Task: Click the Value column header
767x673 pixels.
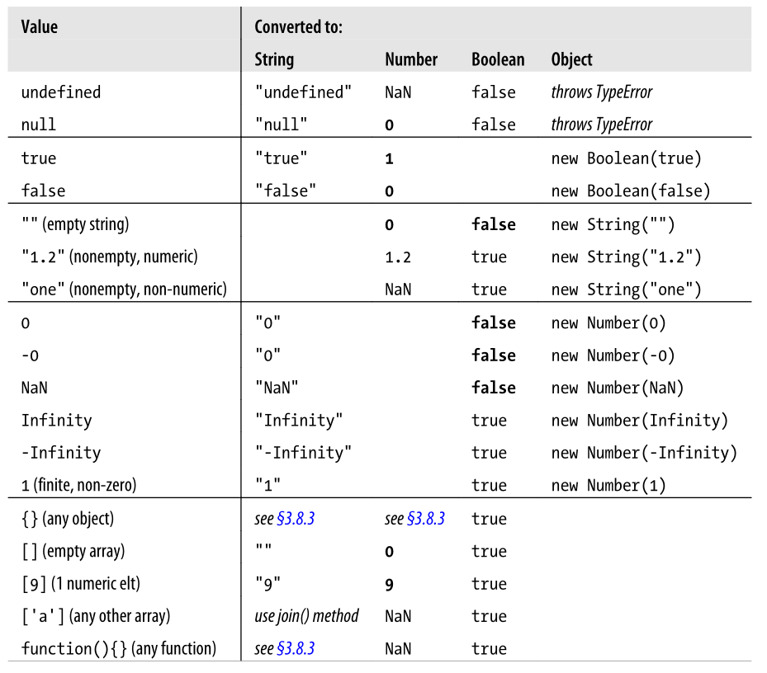Action: pyautogui.click(x=39, y=27)
